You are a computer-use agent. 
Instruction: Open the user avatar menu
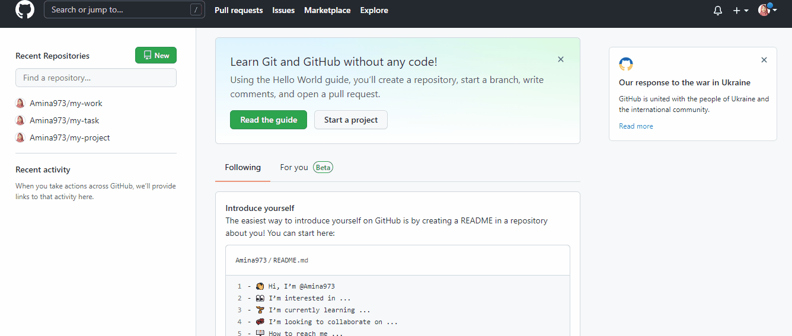[x=768, y=9]
